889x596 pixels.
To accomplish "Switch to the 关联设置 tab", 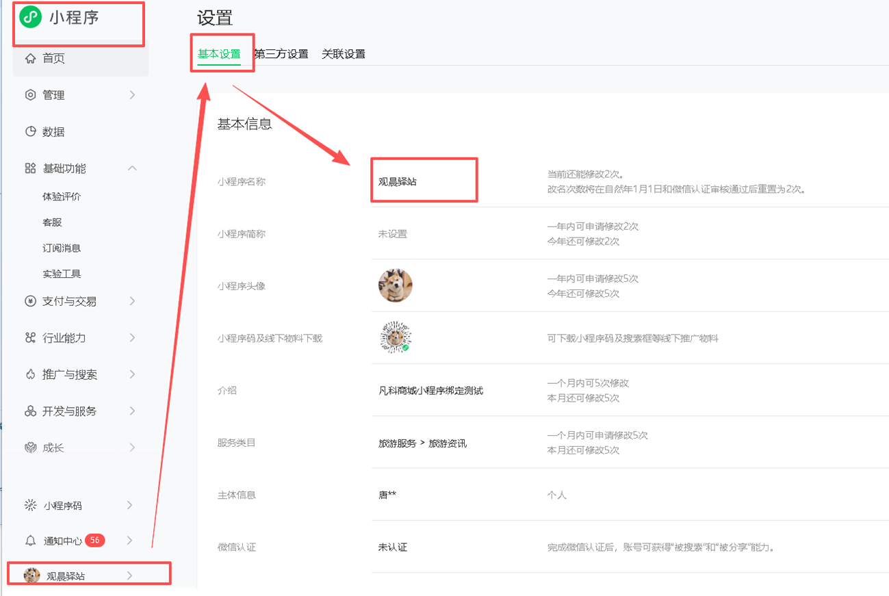I will [344, 54].
